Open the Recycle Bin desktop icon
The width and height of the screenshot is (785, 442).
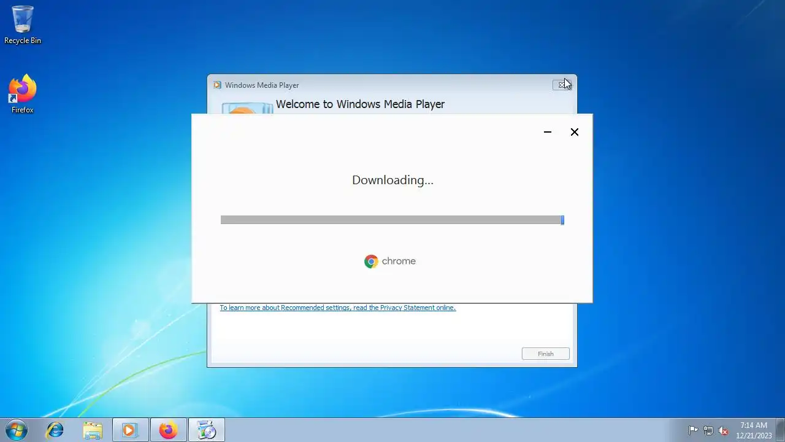coord(23,25)
